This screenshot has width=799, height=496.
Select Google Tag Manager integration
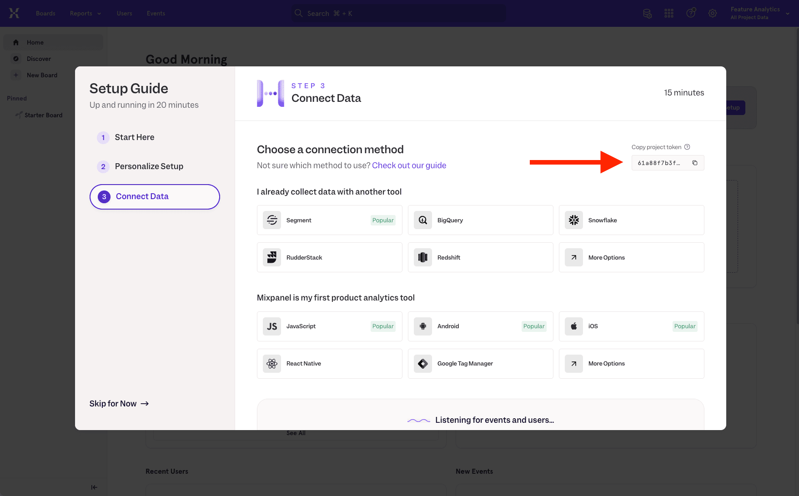(x=480, y=363)
